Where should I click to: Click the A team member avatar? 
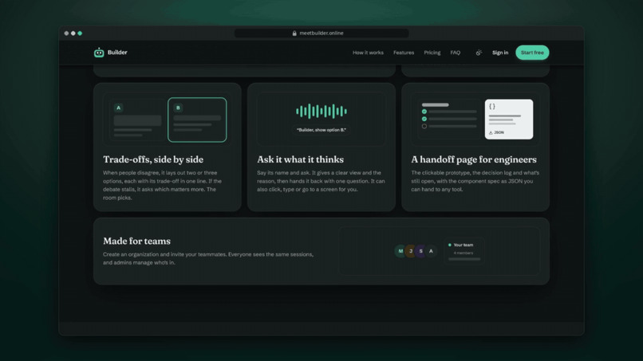pyautogui.click(x=431, y=251)
